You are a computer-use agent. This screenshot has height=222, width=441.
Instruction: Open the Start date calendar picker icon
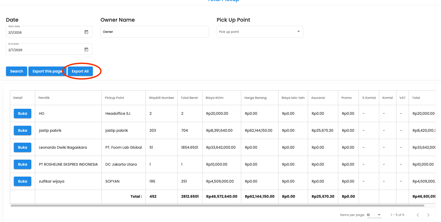(86, 32)
